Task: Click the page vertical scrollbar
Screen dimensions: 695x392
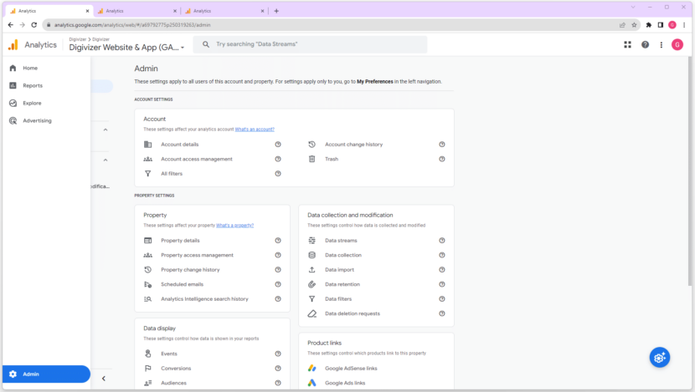Action: (x=690, y=171)
